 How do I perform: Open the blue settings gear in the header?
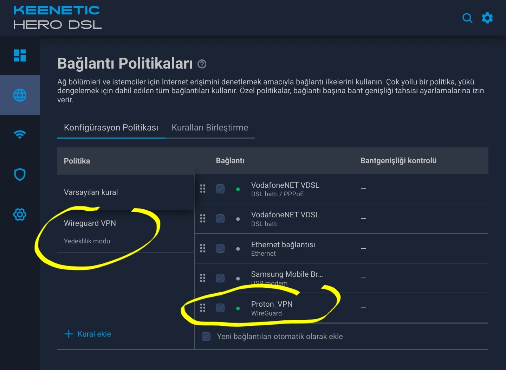click(487, 18)
